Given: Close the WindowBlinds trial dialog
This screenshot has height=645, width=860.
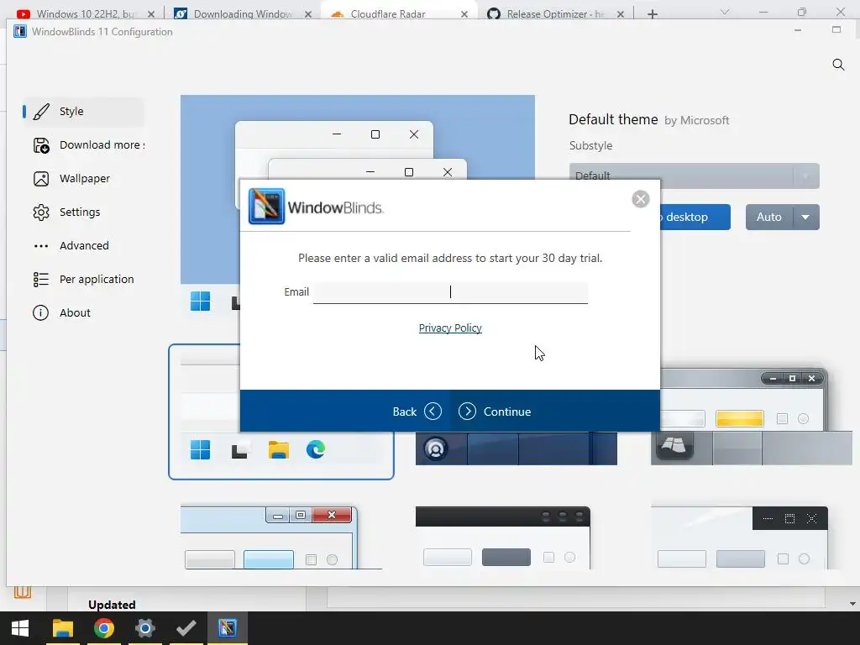Looking at the screenshot, I should click(640, 198).
